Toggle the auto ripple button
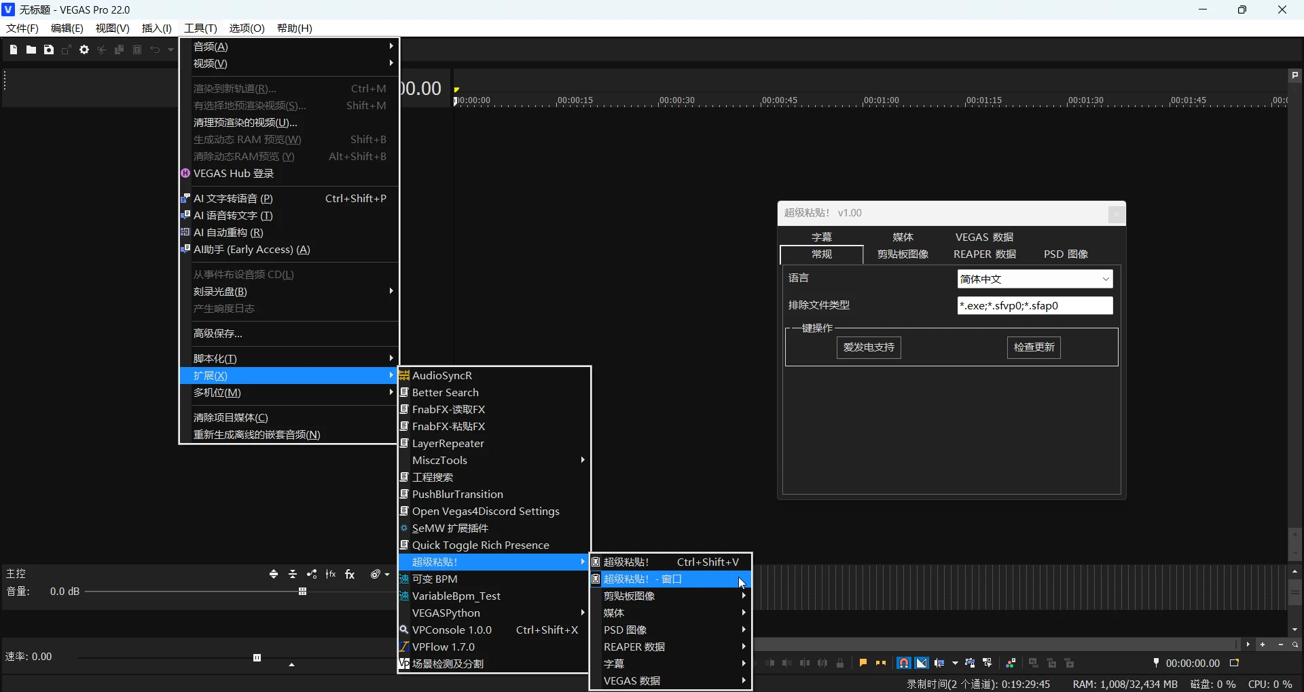The image size is (1304, 692). pyautogui.click(x=939, y=663)
